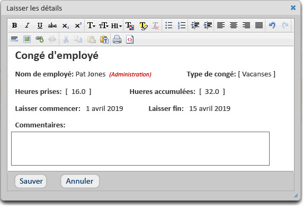Toggle bold formatting
This screenshot has width=303, height=207.
[x=14, y=25]
